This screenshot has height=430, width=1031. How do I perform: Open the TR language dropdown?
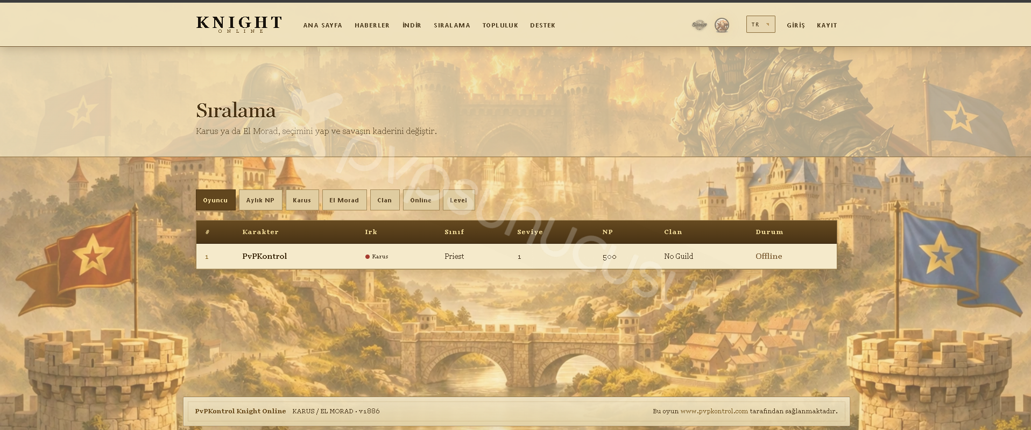click(x=760, y=24)
